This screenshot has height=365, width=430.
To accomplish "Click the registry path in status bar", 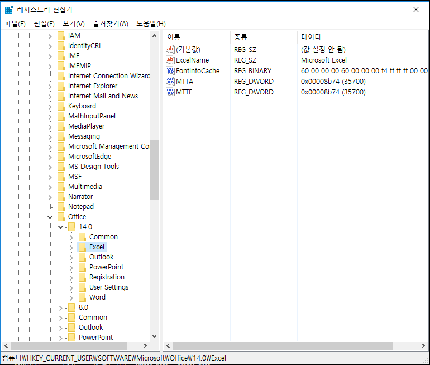I will tap(114, 358).
